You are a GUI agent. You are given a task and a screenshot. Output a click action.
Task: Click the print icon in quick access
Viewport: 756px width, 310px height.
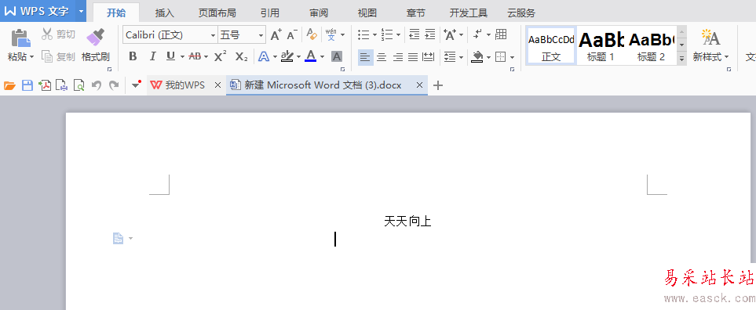pos(62,85)
